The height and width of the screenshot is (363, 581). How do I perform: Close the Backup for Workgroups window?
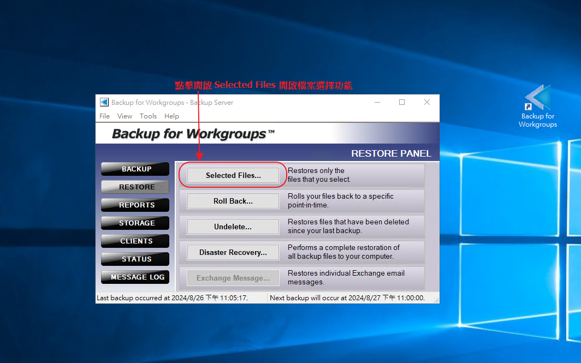pos(427,102)
